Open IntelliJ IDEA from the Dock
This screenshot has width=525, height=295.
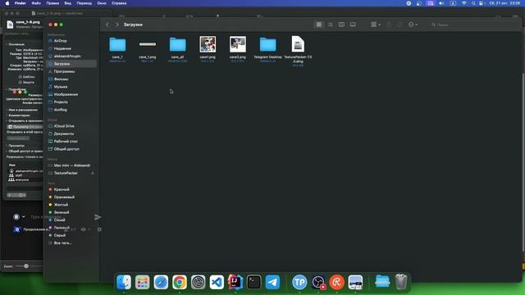(x=235, y=282)
